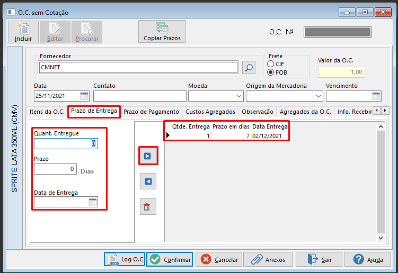Switch to the Custos Agregados tab
The width and height of the screenshot is (398, 273).
(x=210, y=112)
